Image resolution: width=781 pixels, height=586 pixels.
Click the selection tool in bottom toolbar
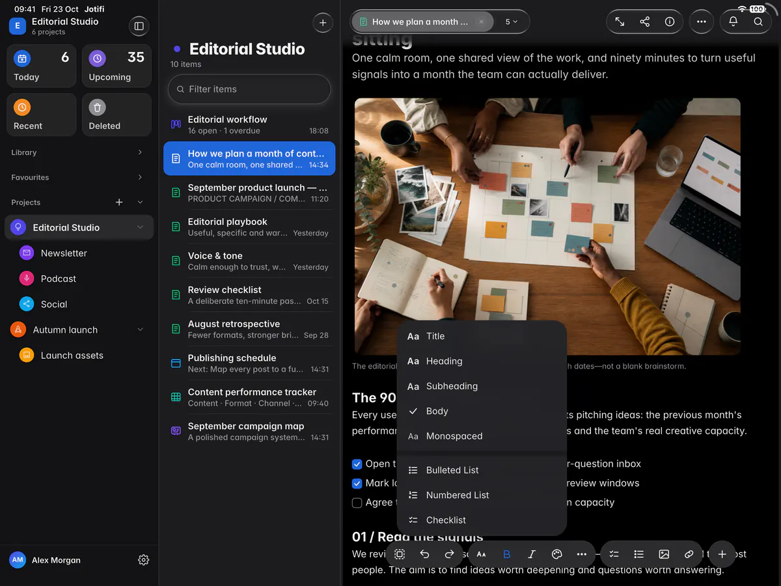pos(400,554)
